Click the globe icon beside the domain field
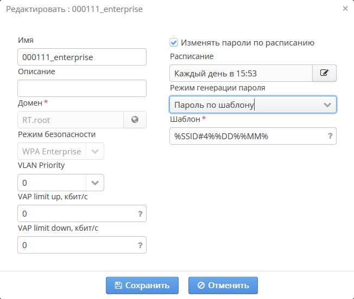Viewport: 354px width, 299px height. [135, 120]
